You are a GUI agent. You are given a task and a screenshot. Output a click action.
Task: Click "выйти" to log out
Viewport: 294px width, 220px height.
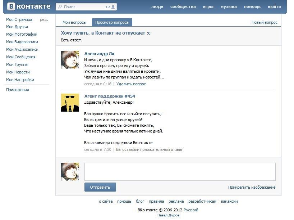274,6
